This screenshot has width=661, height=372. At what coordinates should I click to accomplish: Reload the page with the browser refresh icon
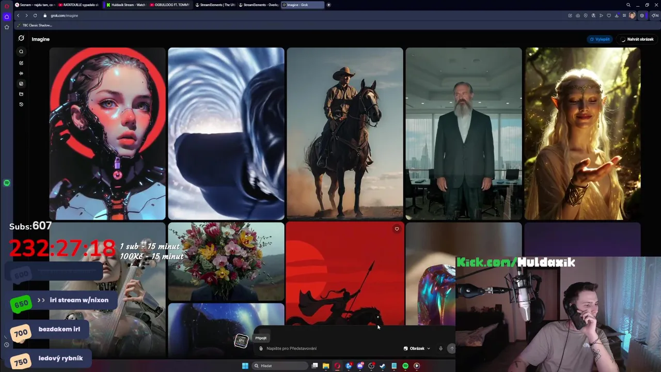click(35, 16)
